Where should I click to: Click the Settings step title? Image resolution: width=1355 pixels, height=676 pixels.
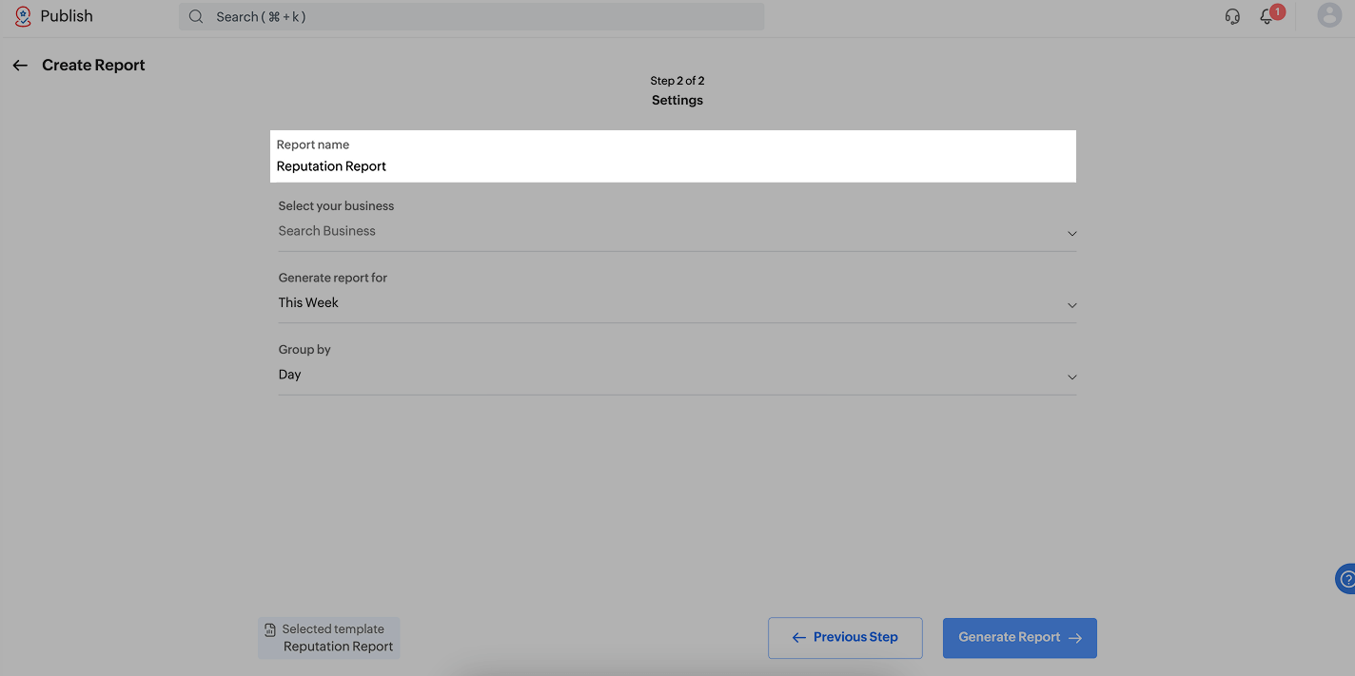click(677, 100)
